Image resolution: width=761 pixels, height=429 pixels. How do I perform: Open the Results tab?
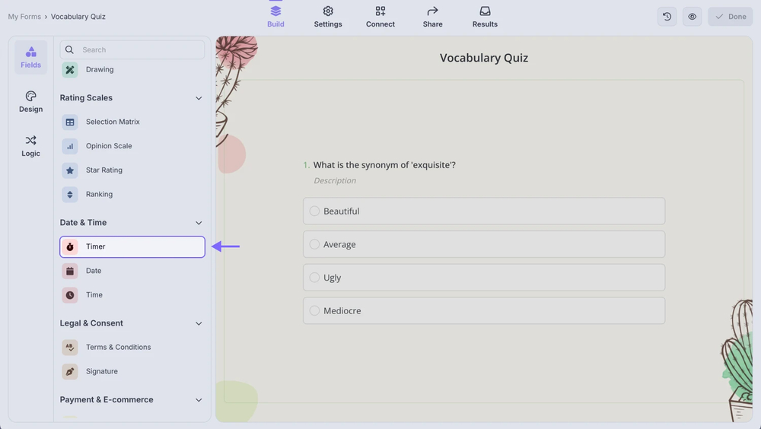click(485, 17)
